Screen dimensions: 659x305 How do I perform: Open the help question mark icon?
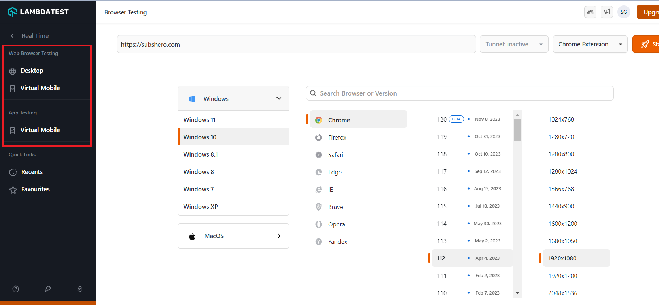(16, 289)
